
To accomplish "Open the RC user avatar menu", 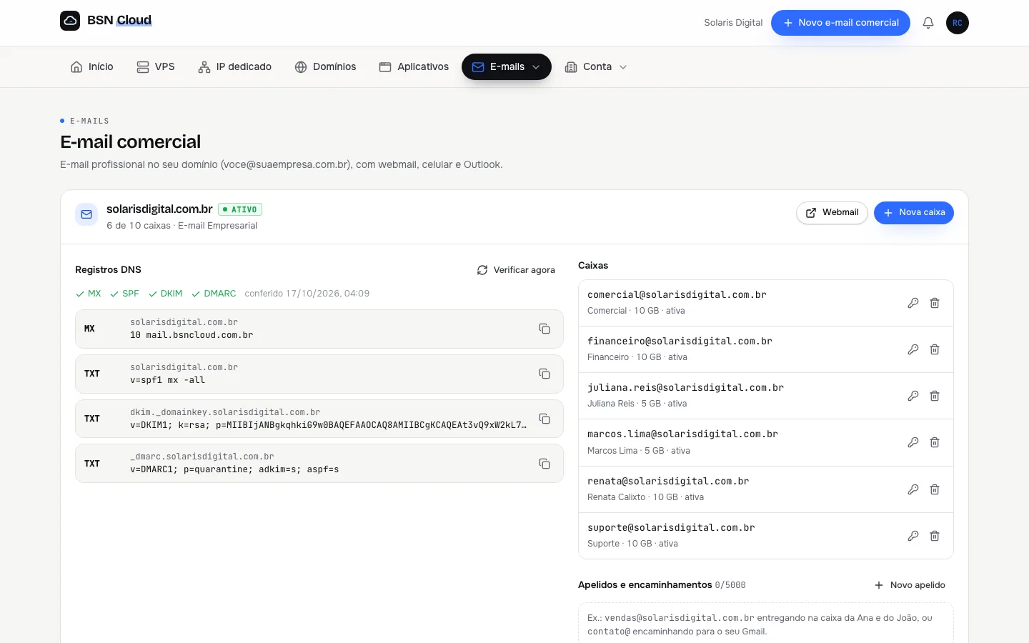I will [958, 23].
